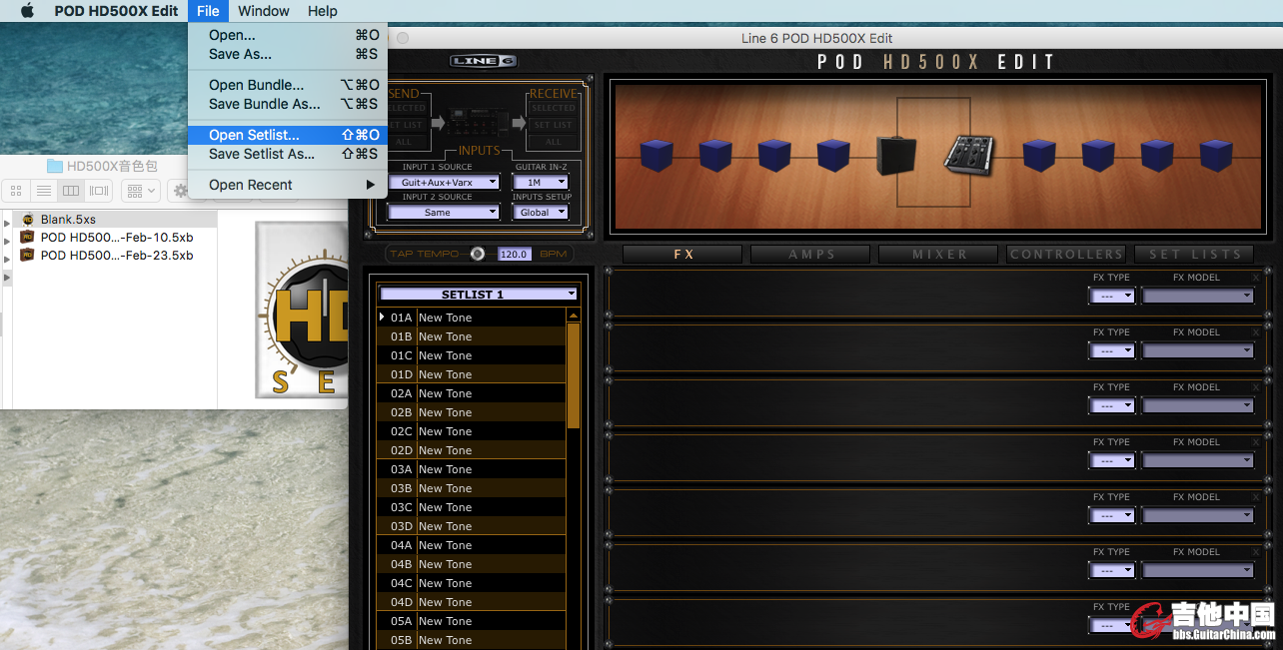Clear the second FX slot with its X
1283x650 pixels.
coord(1256,332)
